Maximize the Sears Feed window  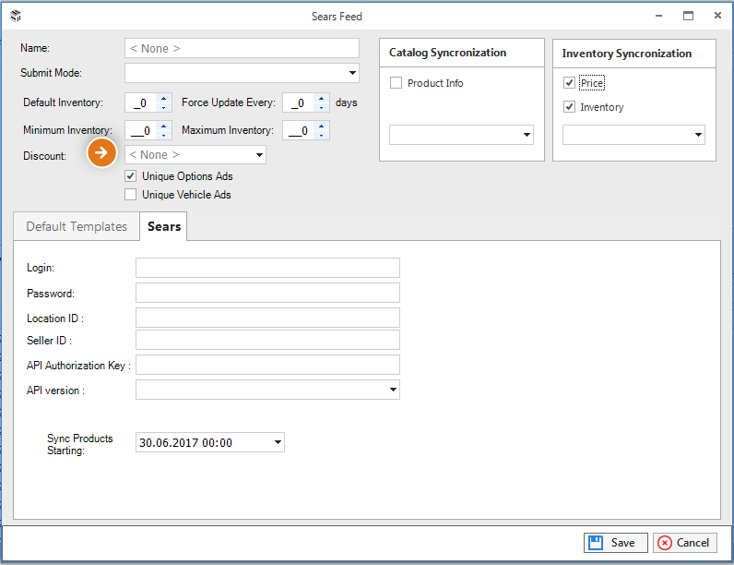[x=688, y=16]
